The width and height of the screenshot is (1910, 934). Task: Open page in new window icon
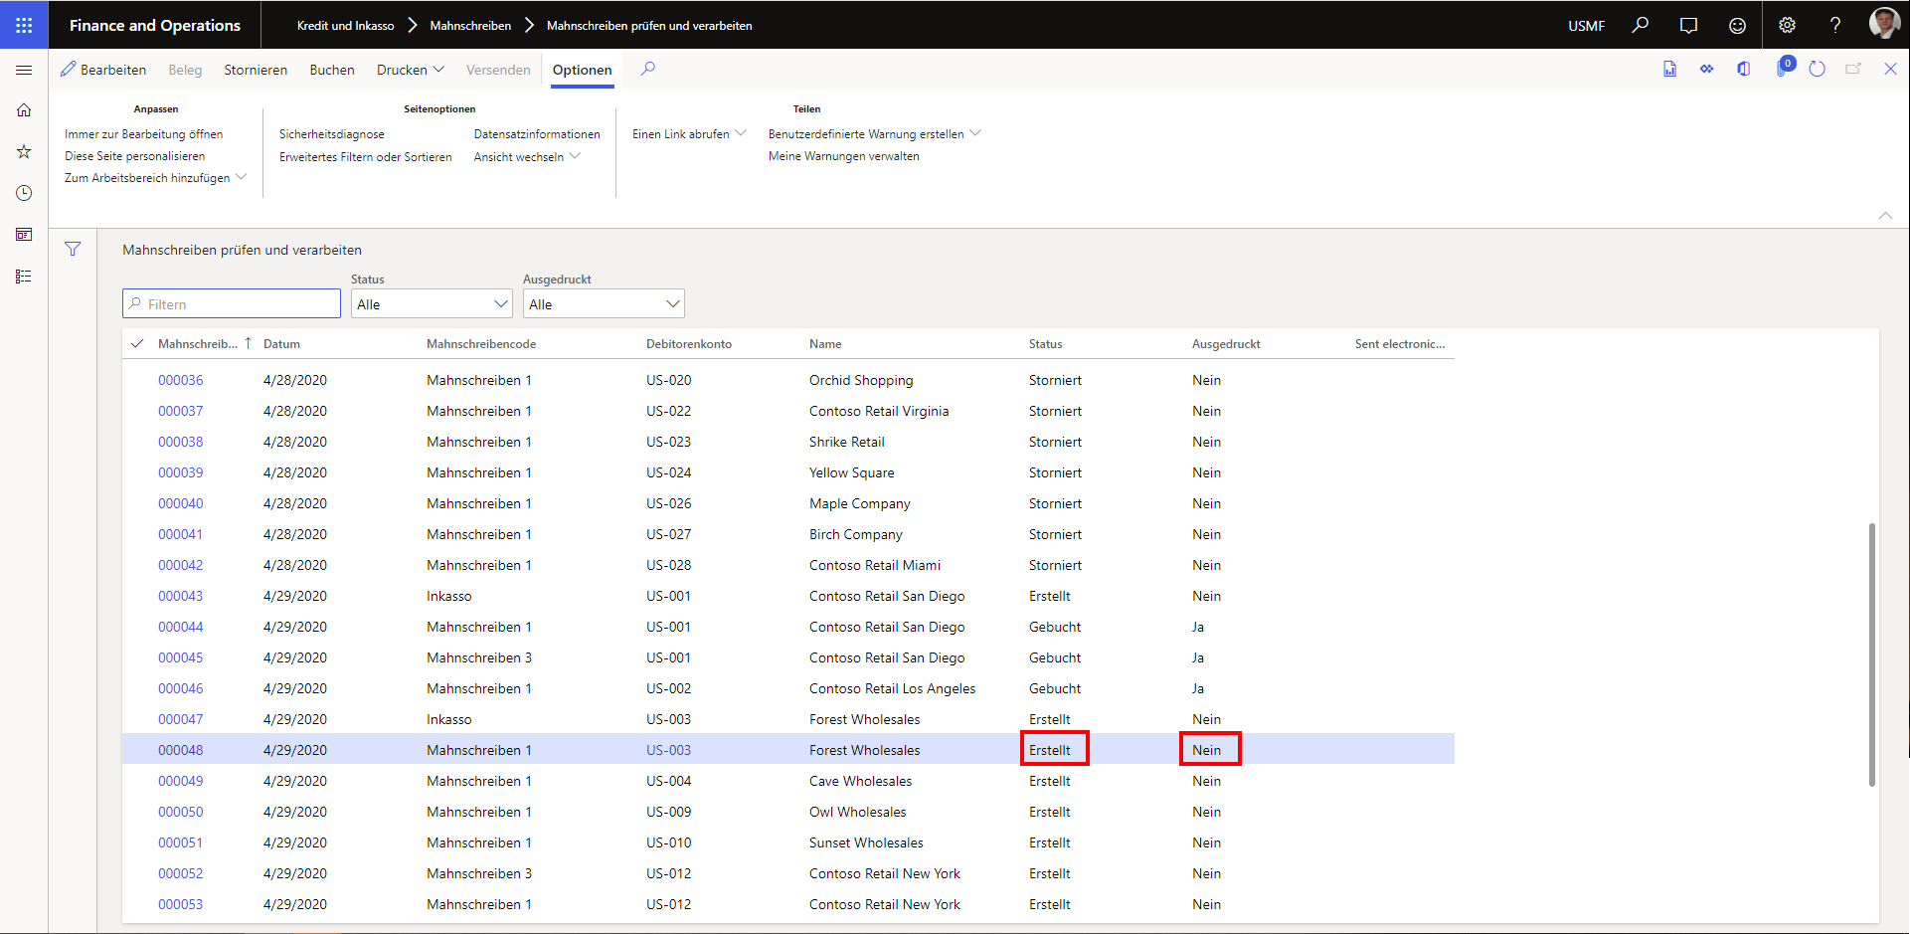[1853, 69]
